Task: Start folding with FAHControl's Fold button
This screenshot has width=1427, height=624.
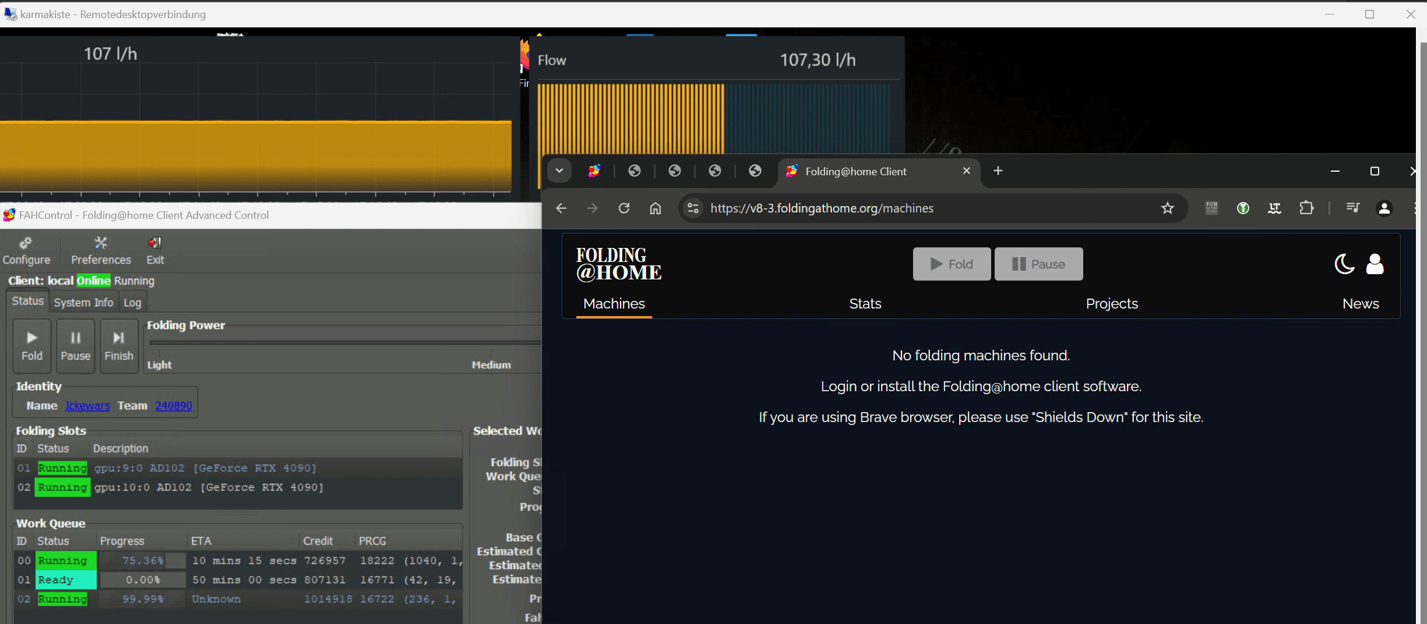Action: point(32,346)
